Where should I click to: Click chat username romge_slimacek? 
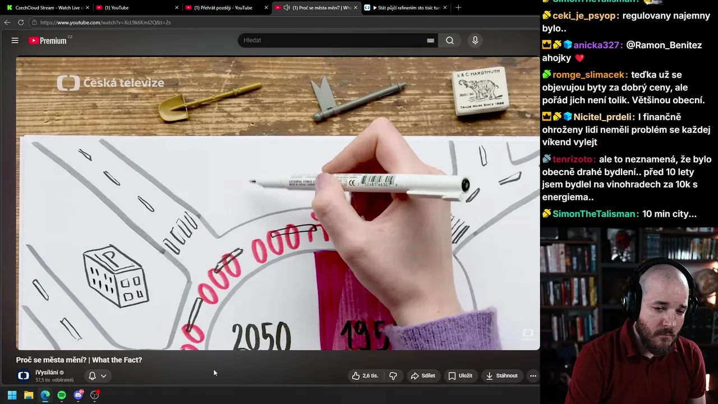click(589, 75)
